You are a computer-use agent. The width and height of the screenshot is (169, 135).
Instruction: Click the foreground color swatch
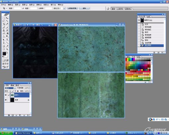point(4,54)
